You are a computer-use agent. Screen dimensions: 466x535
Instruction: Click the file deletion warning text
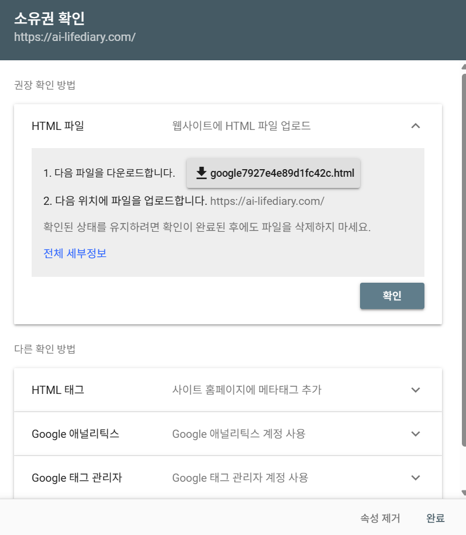point(207,227)
